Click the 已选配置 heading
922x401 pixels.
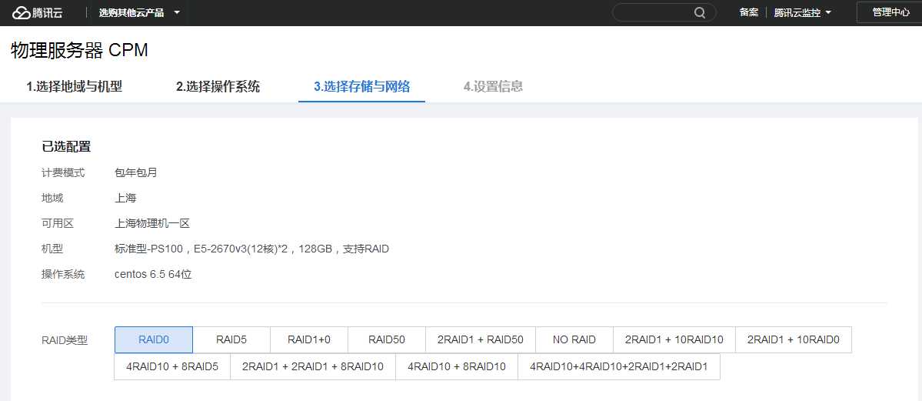[66, 146]
